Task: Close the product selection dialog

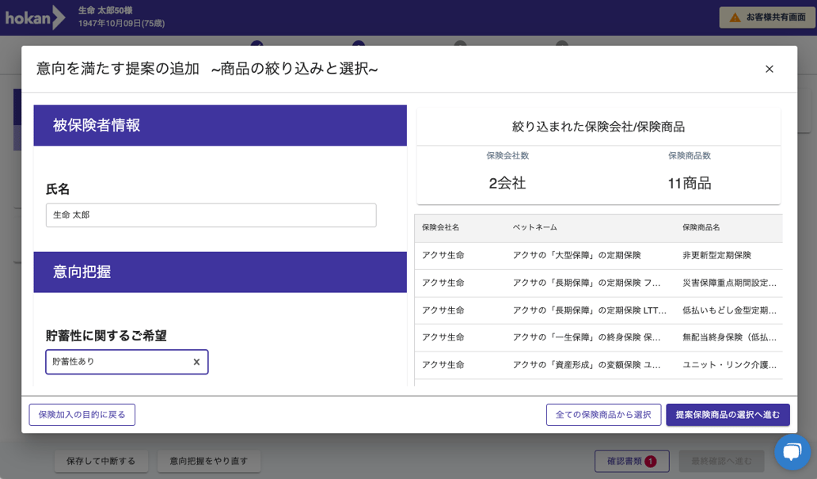Action: [x=769, y=69]
